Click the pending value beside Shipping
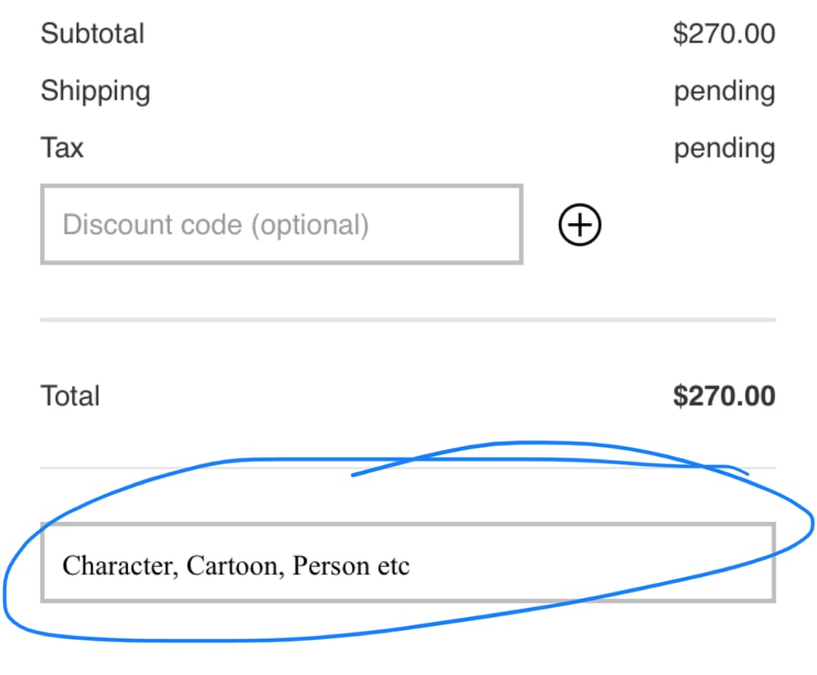The image size is (817, 675). point(724,92)
